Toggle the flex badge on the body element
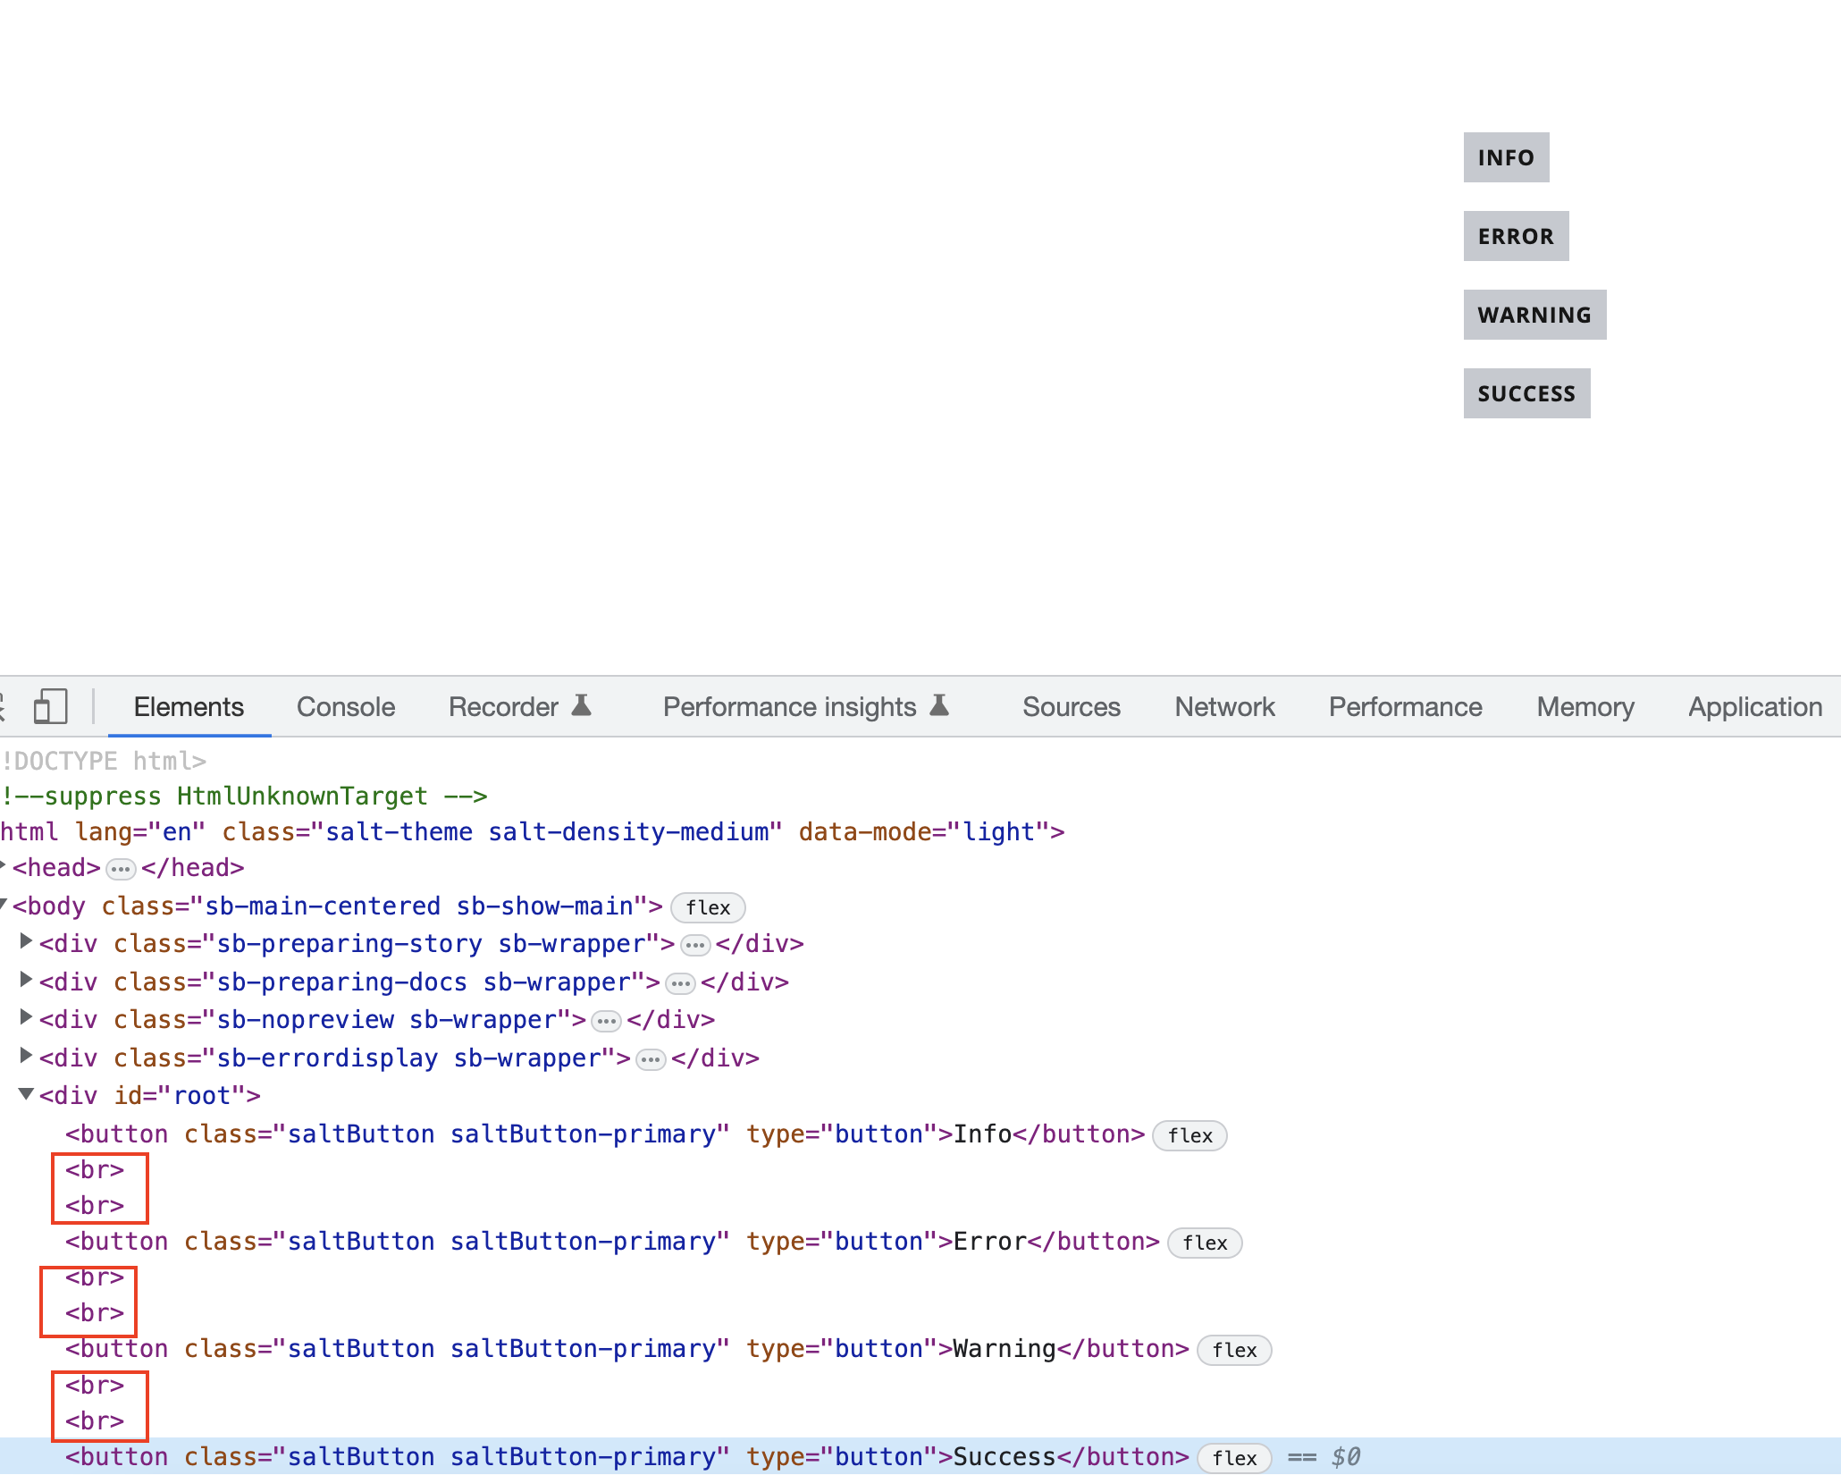1841x1475 pixels. click(x=707, y=907)
